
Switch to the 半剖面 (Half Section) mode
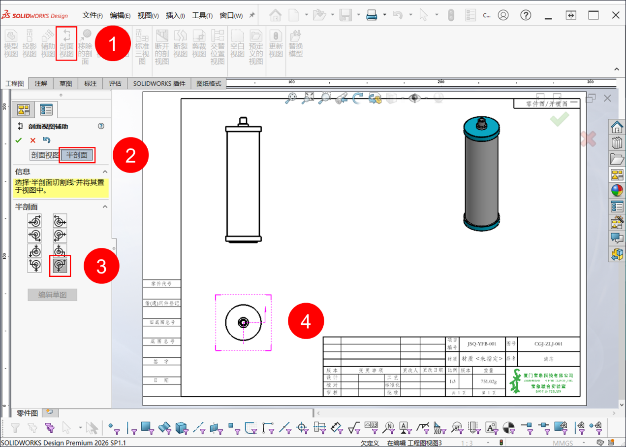coord(77,155)
